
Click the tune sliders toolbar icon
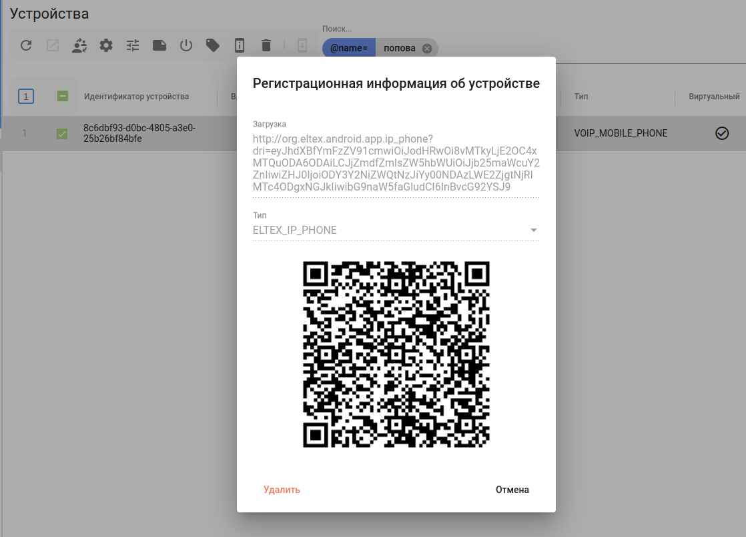point(133,45)
